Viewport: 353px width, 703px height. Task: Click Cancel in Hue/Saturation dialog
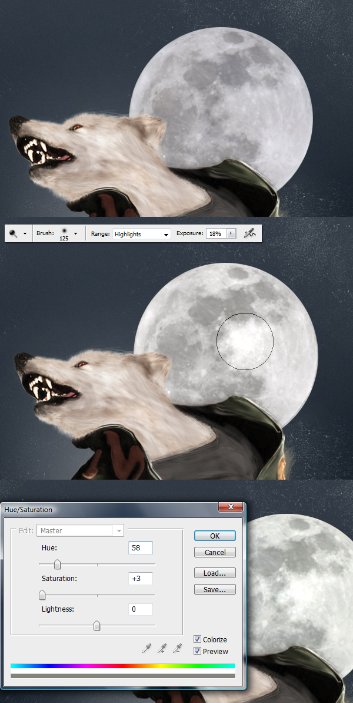point(215,552)
